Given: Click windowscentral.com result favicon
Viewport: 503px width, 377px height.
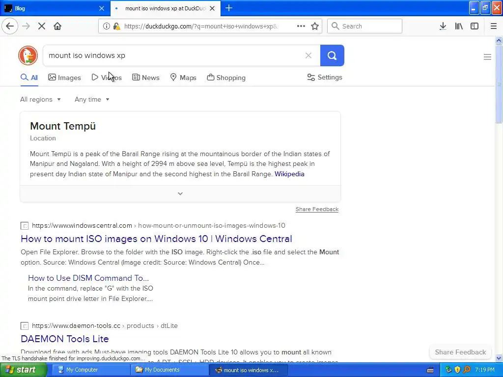Looking at the screenshot, I should point(25,226).
